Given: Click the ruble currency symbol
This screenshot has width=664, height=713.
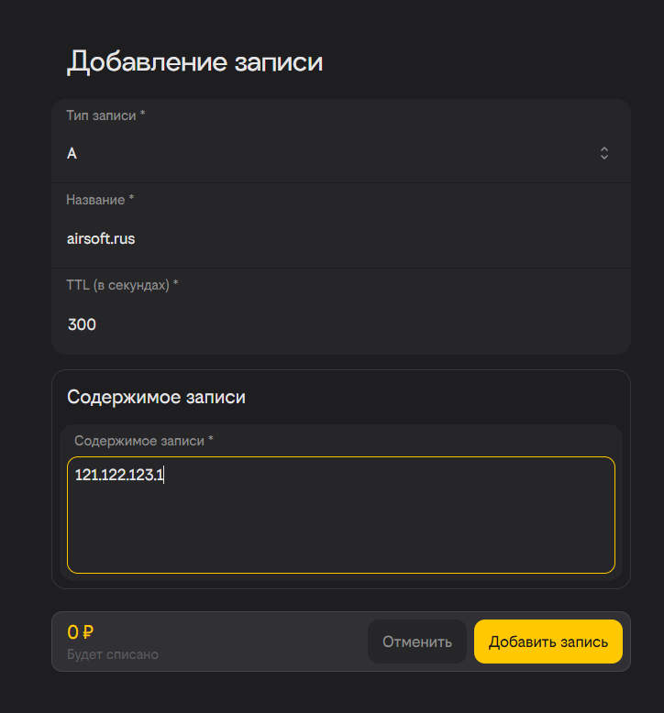Looking at the screenshot, I should (x=88, y=631).
